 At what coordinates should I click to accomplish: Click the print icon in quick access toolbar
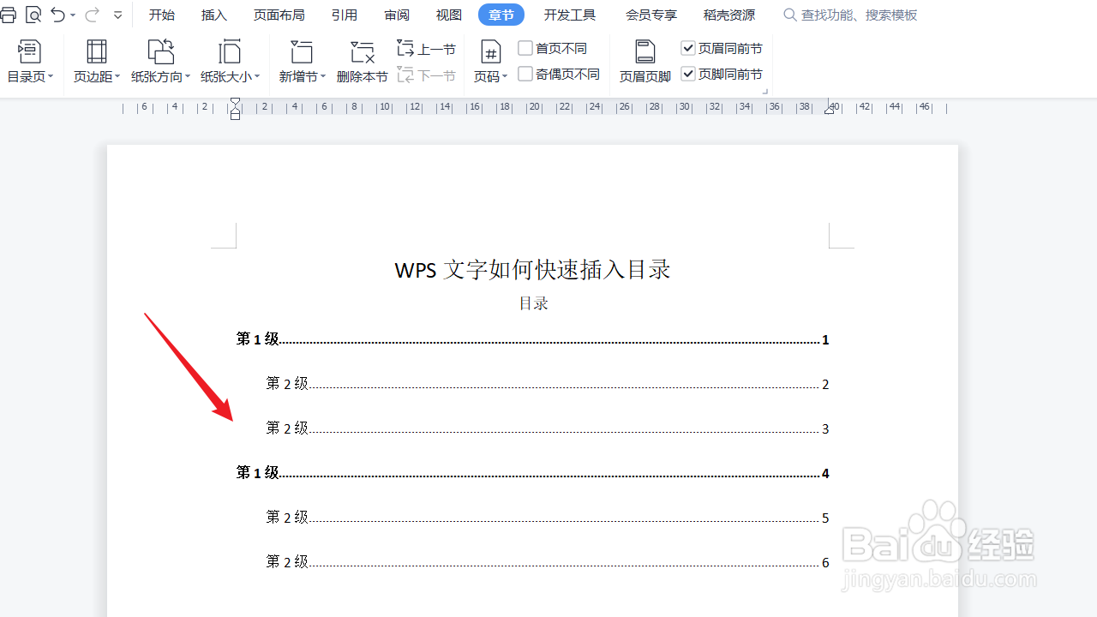point(8,15)
